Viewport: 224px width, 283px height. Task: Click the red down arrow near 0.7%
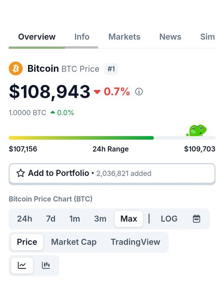(x=97, y=92)
